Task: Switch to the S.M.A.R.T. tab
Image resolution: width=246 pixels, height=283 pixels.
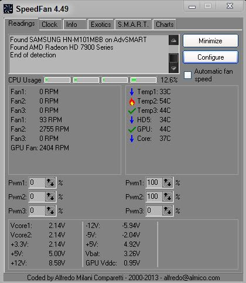Action: pos(133,25)
